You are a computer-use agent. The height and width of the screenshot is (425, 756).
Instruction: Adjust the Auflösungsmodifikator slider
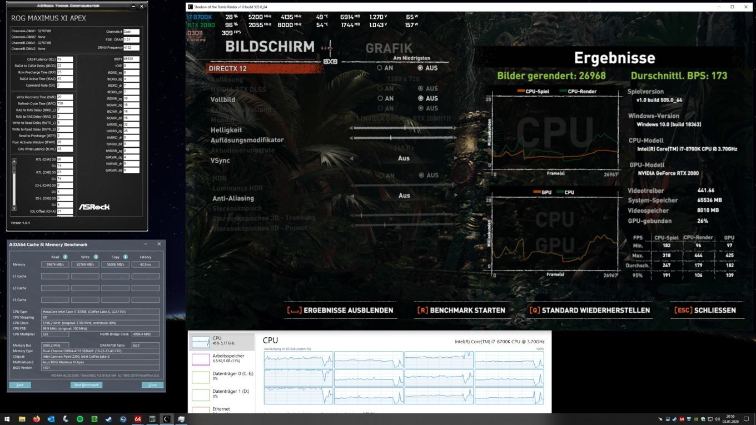[403, 137]
